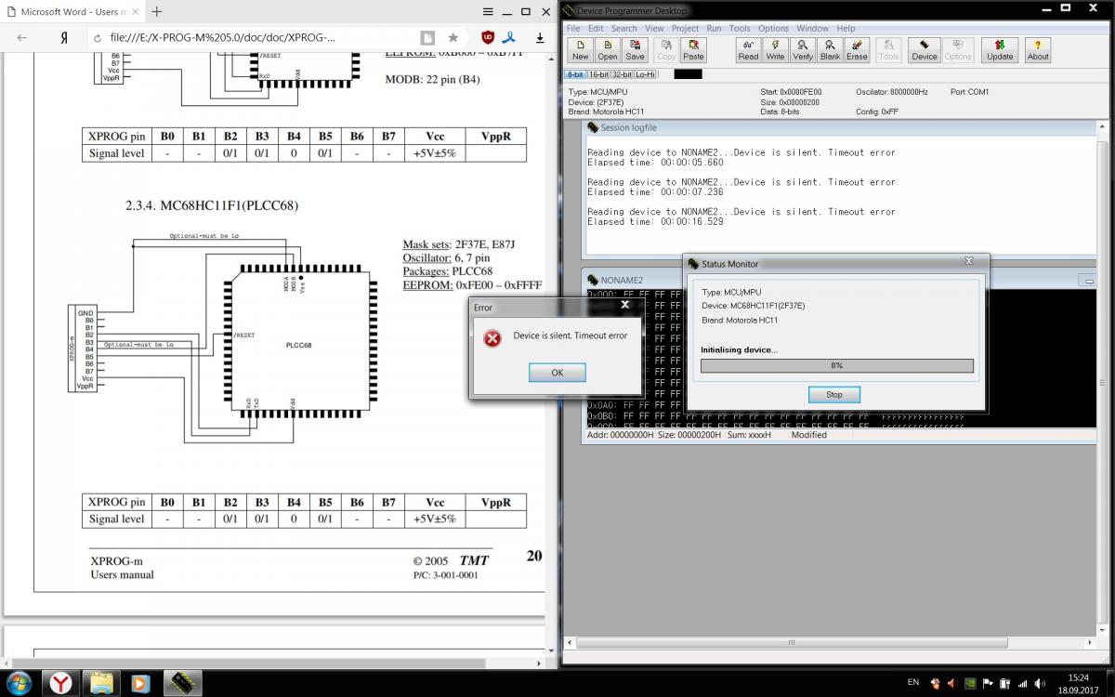Click the EN language indicator
The height and width of the screenshot is (697, 1115).
913,683
